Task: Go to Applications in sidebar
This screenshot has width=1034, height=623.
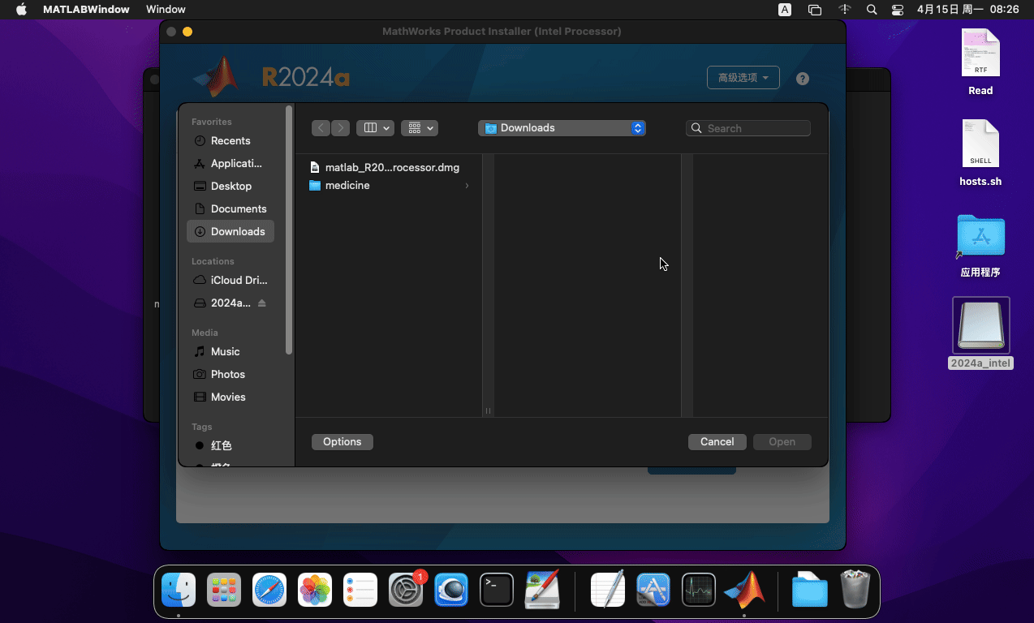Action: [x=230, y=163]
